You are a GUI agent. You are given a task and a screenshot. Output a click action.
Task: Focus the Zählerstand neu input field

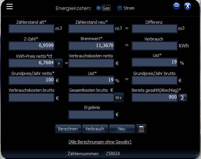click(91, 29)
